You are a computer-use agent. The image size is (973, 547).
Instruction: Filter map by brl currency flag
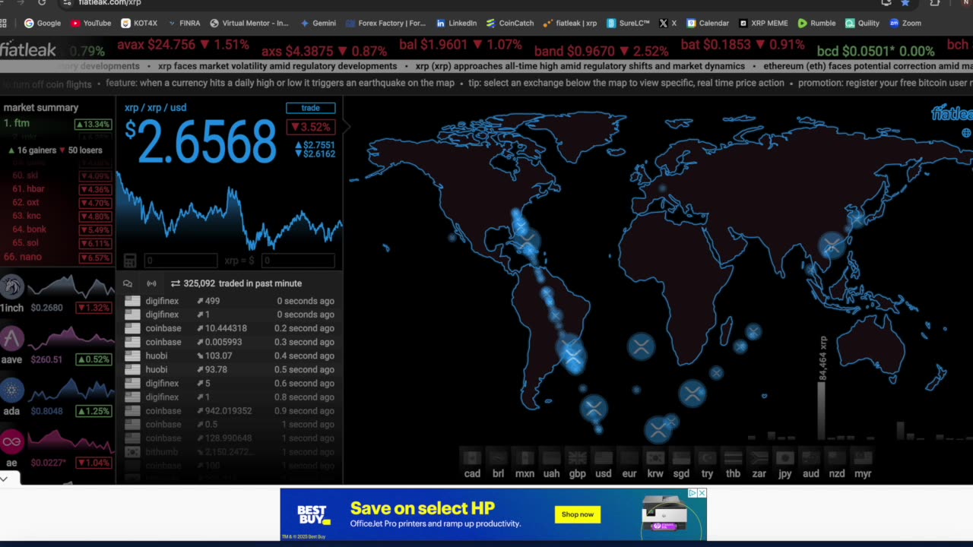[498, 458]
